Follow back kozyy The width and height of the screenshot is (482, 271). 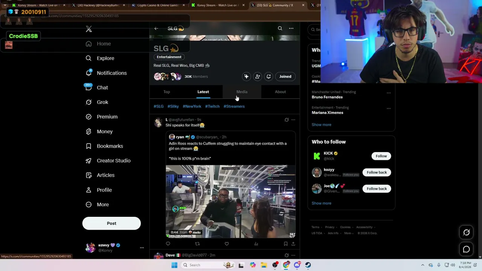pos(377,172)
